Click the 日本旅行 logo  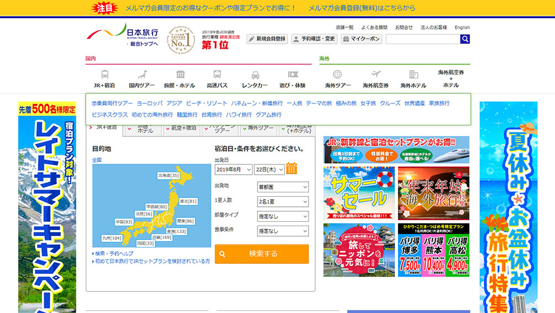123,33
